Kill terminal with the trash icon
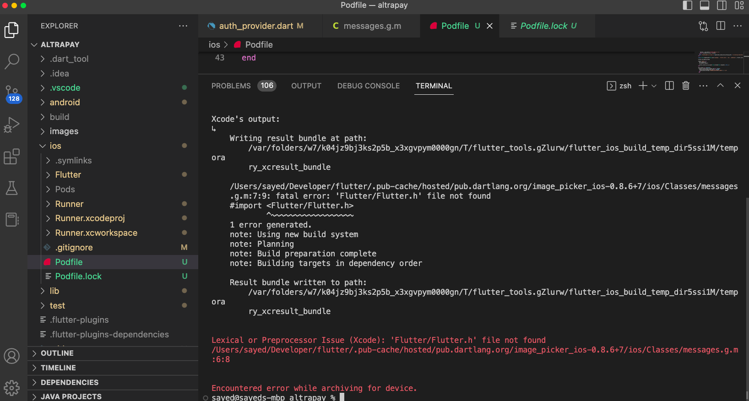 pos(686,86)
